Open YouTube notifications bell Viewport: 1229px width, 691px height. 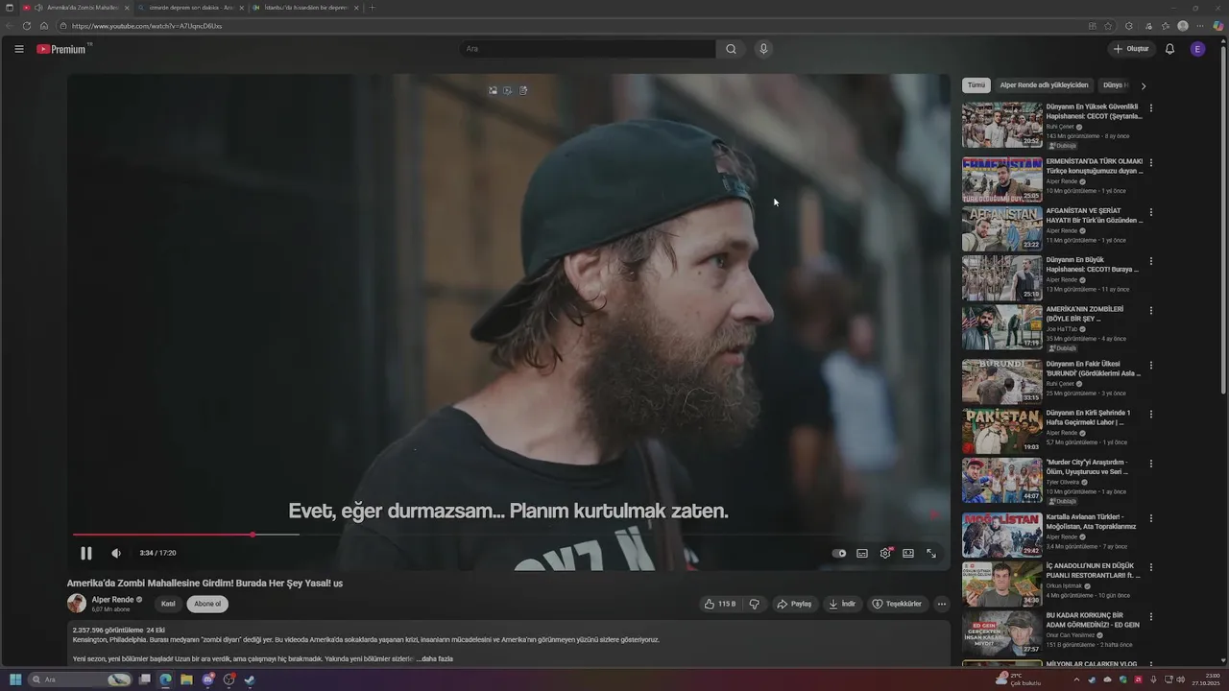click(x=1169, y=49)
